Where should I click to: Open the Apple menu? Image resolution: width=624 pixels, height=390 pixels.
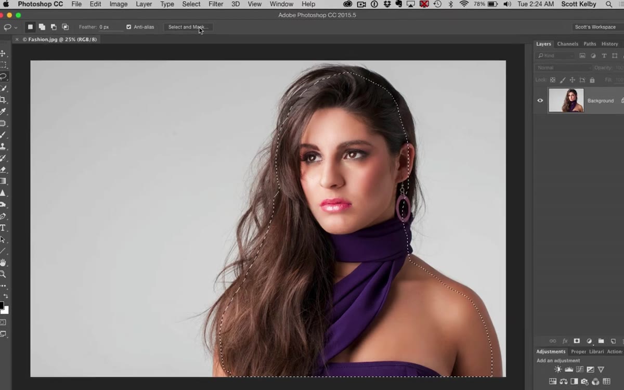click(x=6, y=4)
